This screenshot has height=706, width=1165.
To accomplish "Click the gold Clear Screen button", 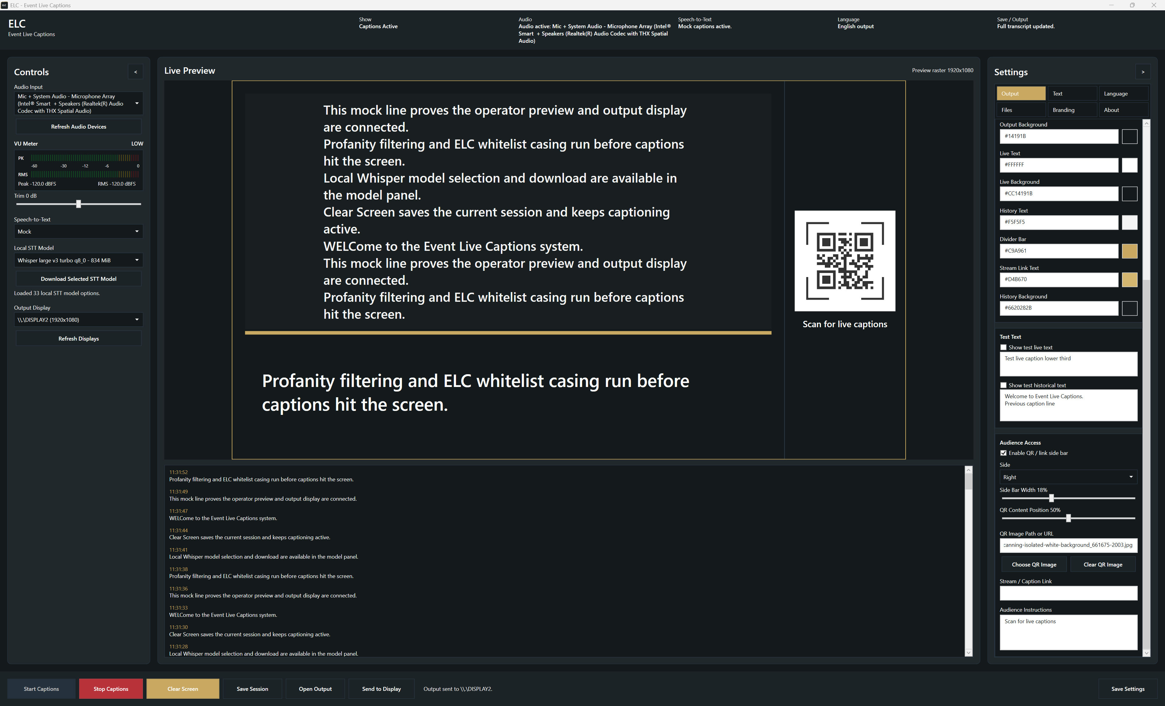I will pyautogui.click(x=183, y=689).
